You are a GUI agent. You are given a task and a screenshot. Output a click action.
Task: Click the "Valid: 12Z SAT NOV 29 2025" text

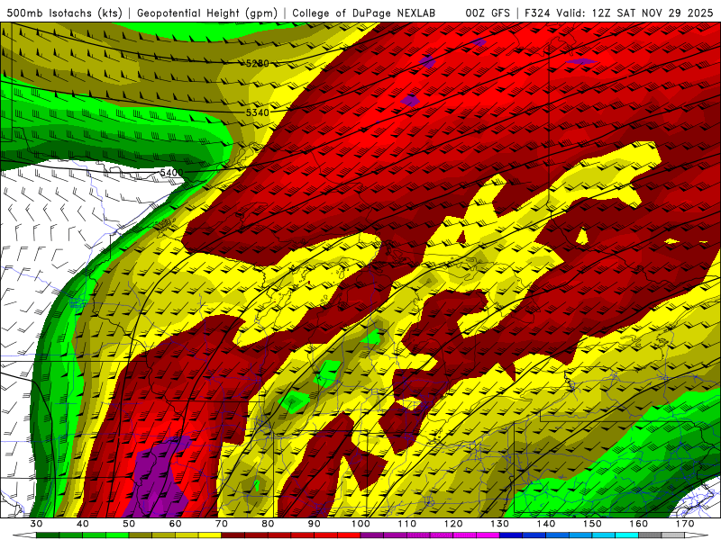point(635,13)
